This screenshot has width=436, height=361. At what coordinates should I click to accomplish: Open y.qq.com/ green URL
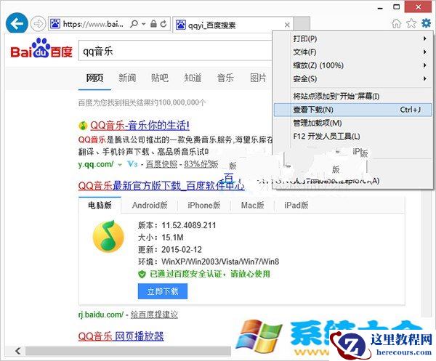pos(96,164)
